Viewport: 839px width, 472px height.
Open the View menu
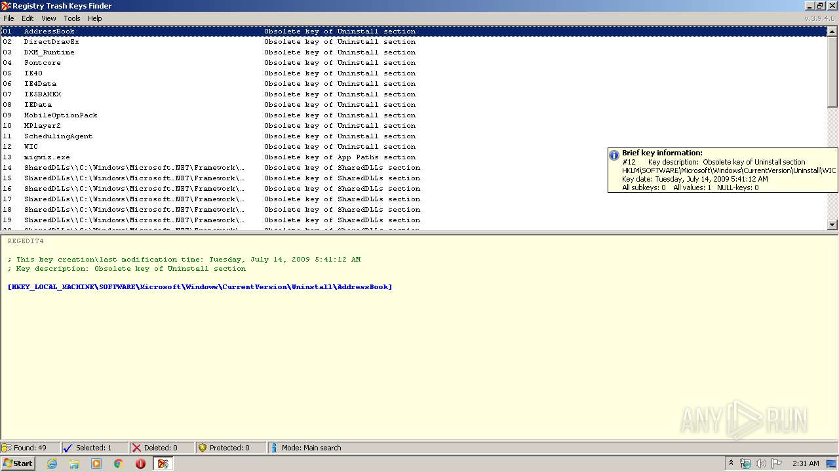[x=49, y=18]
